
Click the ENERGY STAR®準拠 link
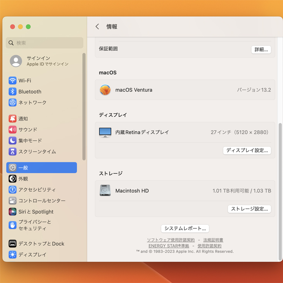[x=169, y=246]
